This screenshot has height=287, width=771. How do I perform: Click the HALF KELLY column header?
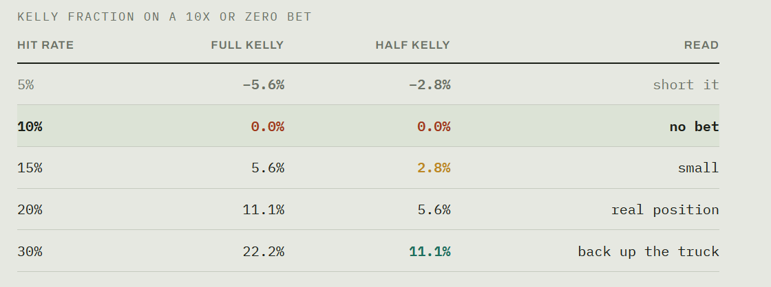[413, 45]
